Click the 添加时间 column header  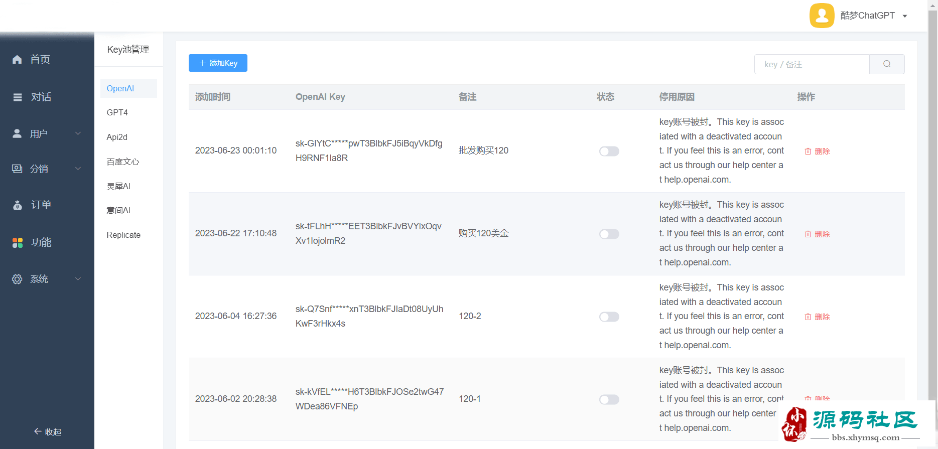click(213, 97)
